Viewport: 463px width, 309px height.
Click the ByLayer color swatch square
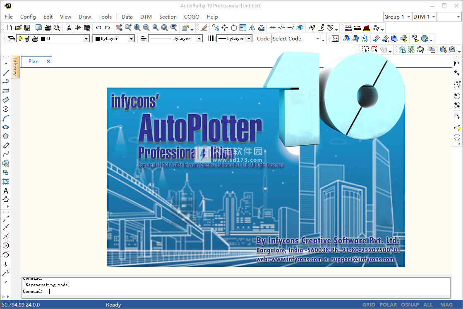click(98, 38)
